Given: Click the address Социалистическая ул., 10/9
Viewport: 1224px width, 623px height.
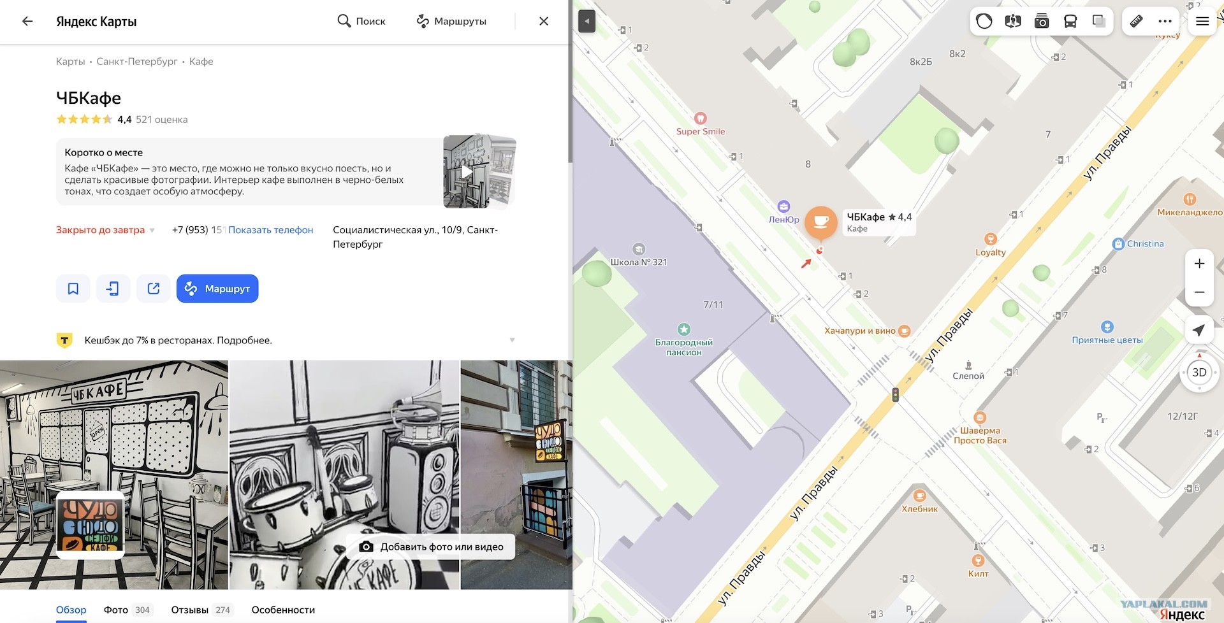Looking at the screenshot, I should [416, 237].
